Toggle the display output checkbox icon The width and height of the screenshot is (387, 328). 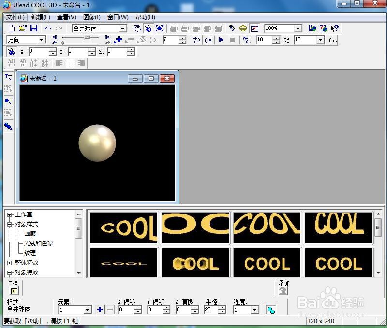tap(254, 29)
